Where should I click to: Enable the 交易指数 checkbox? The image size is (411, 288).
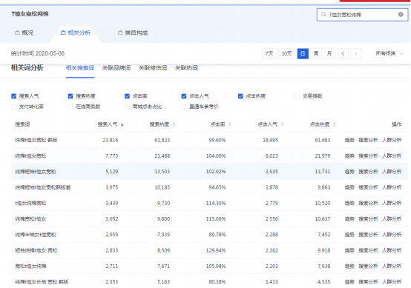pos(297,96)
